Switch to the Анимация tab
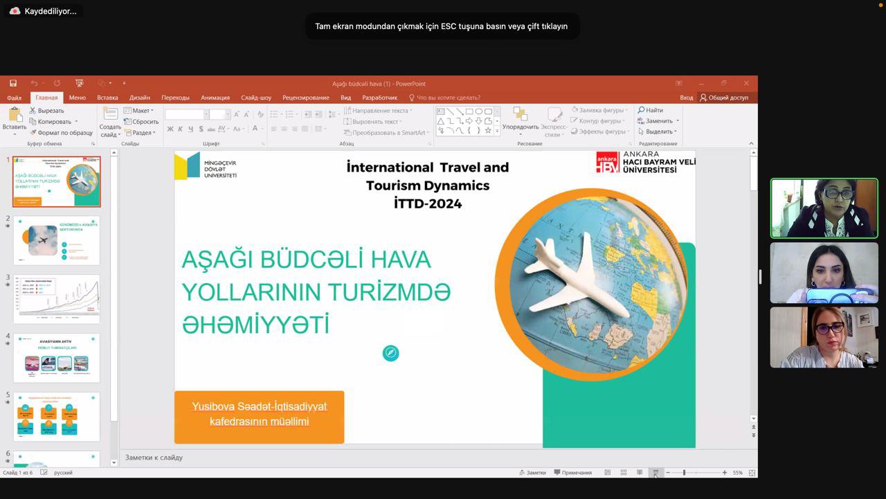Viewport: 886px width, 499px height. (215, 98)
